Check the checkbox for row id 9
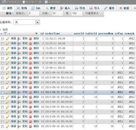The image size is (136, 130). (2, 73)
